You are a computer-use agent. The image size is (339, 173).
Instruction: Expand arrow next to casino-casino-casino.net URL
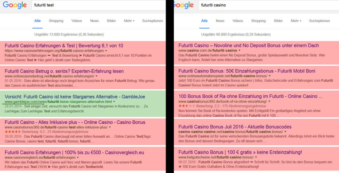285,132
